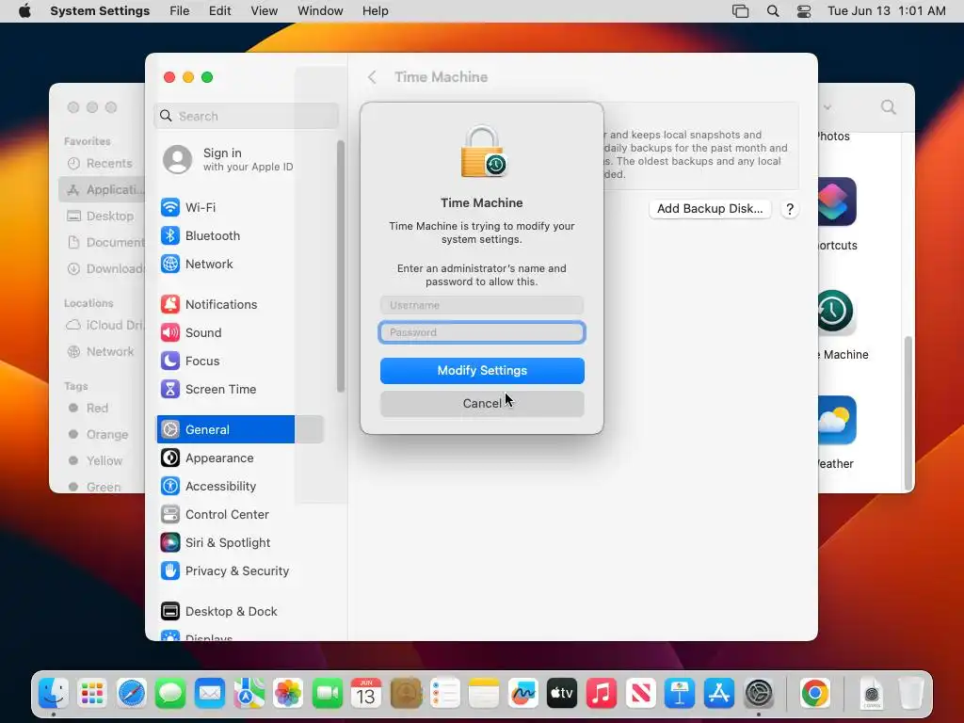Open Messages from the Dock

click(170, 694)
